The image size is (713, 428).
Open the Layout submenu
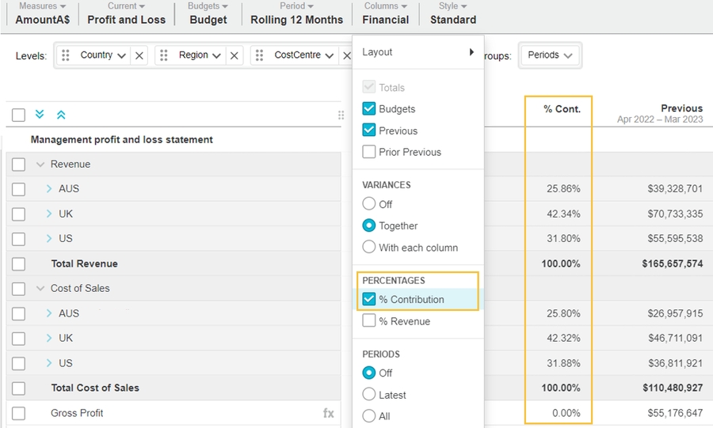pos(418,52)
